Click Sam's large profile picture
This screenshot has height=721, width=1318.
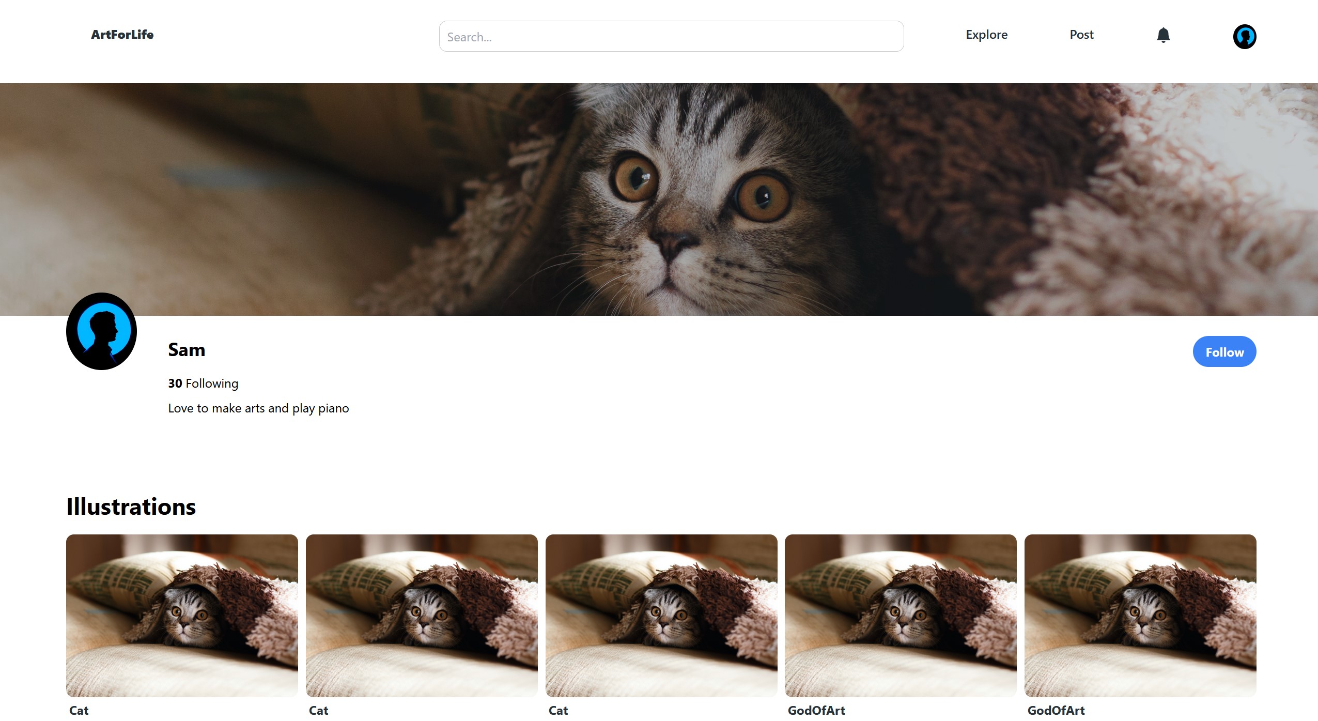click(101, 331)
